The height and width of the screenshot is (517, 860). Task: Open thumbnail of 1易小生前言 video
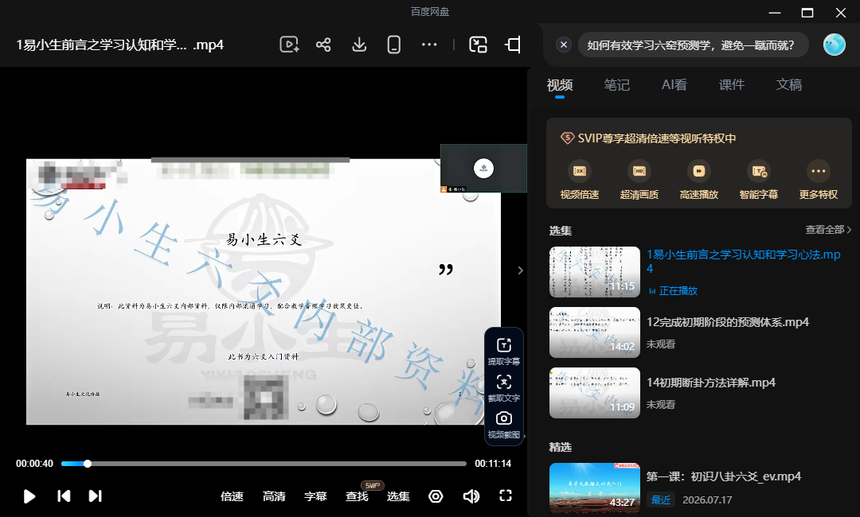coord(595,272)
